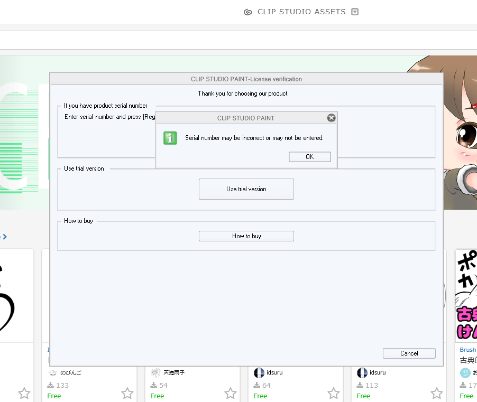Expand the section via the blue chevron arrow
Image resolution: width=477 pixels, height=402 pixels.
[4, 237]
